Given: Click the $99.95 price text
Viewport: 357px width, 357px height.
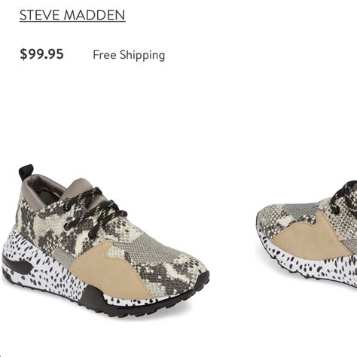Looking at the screenshot, I should (x=41, y=54).
